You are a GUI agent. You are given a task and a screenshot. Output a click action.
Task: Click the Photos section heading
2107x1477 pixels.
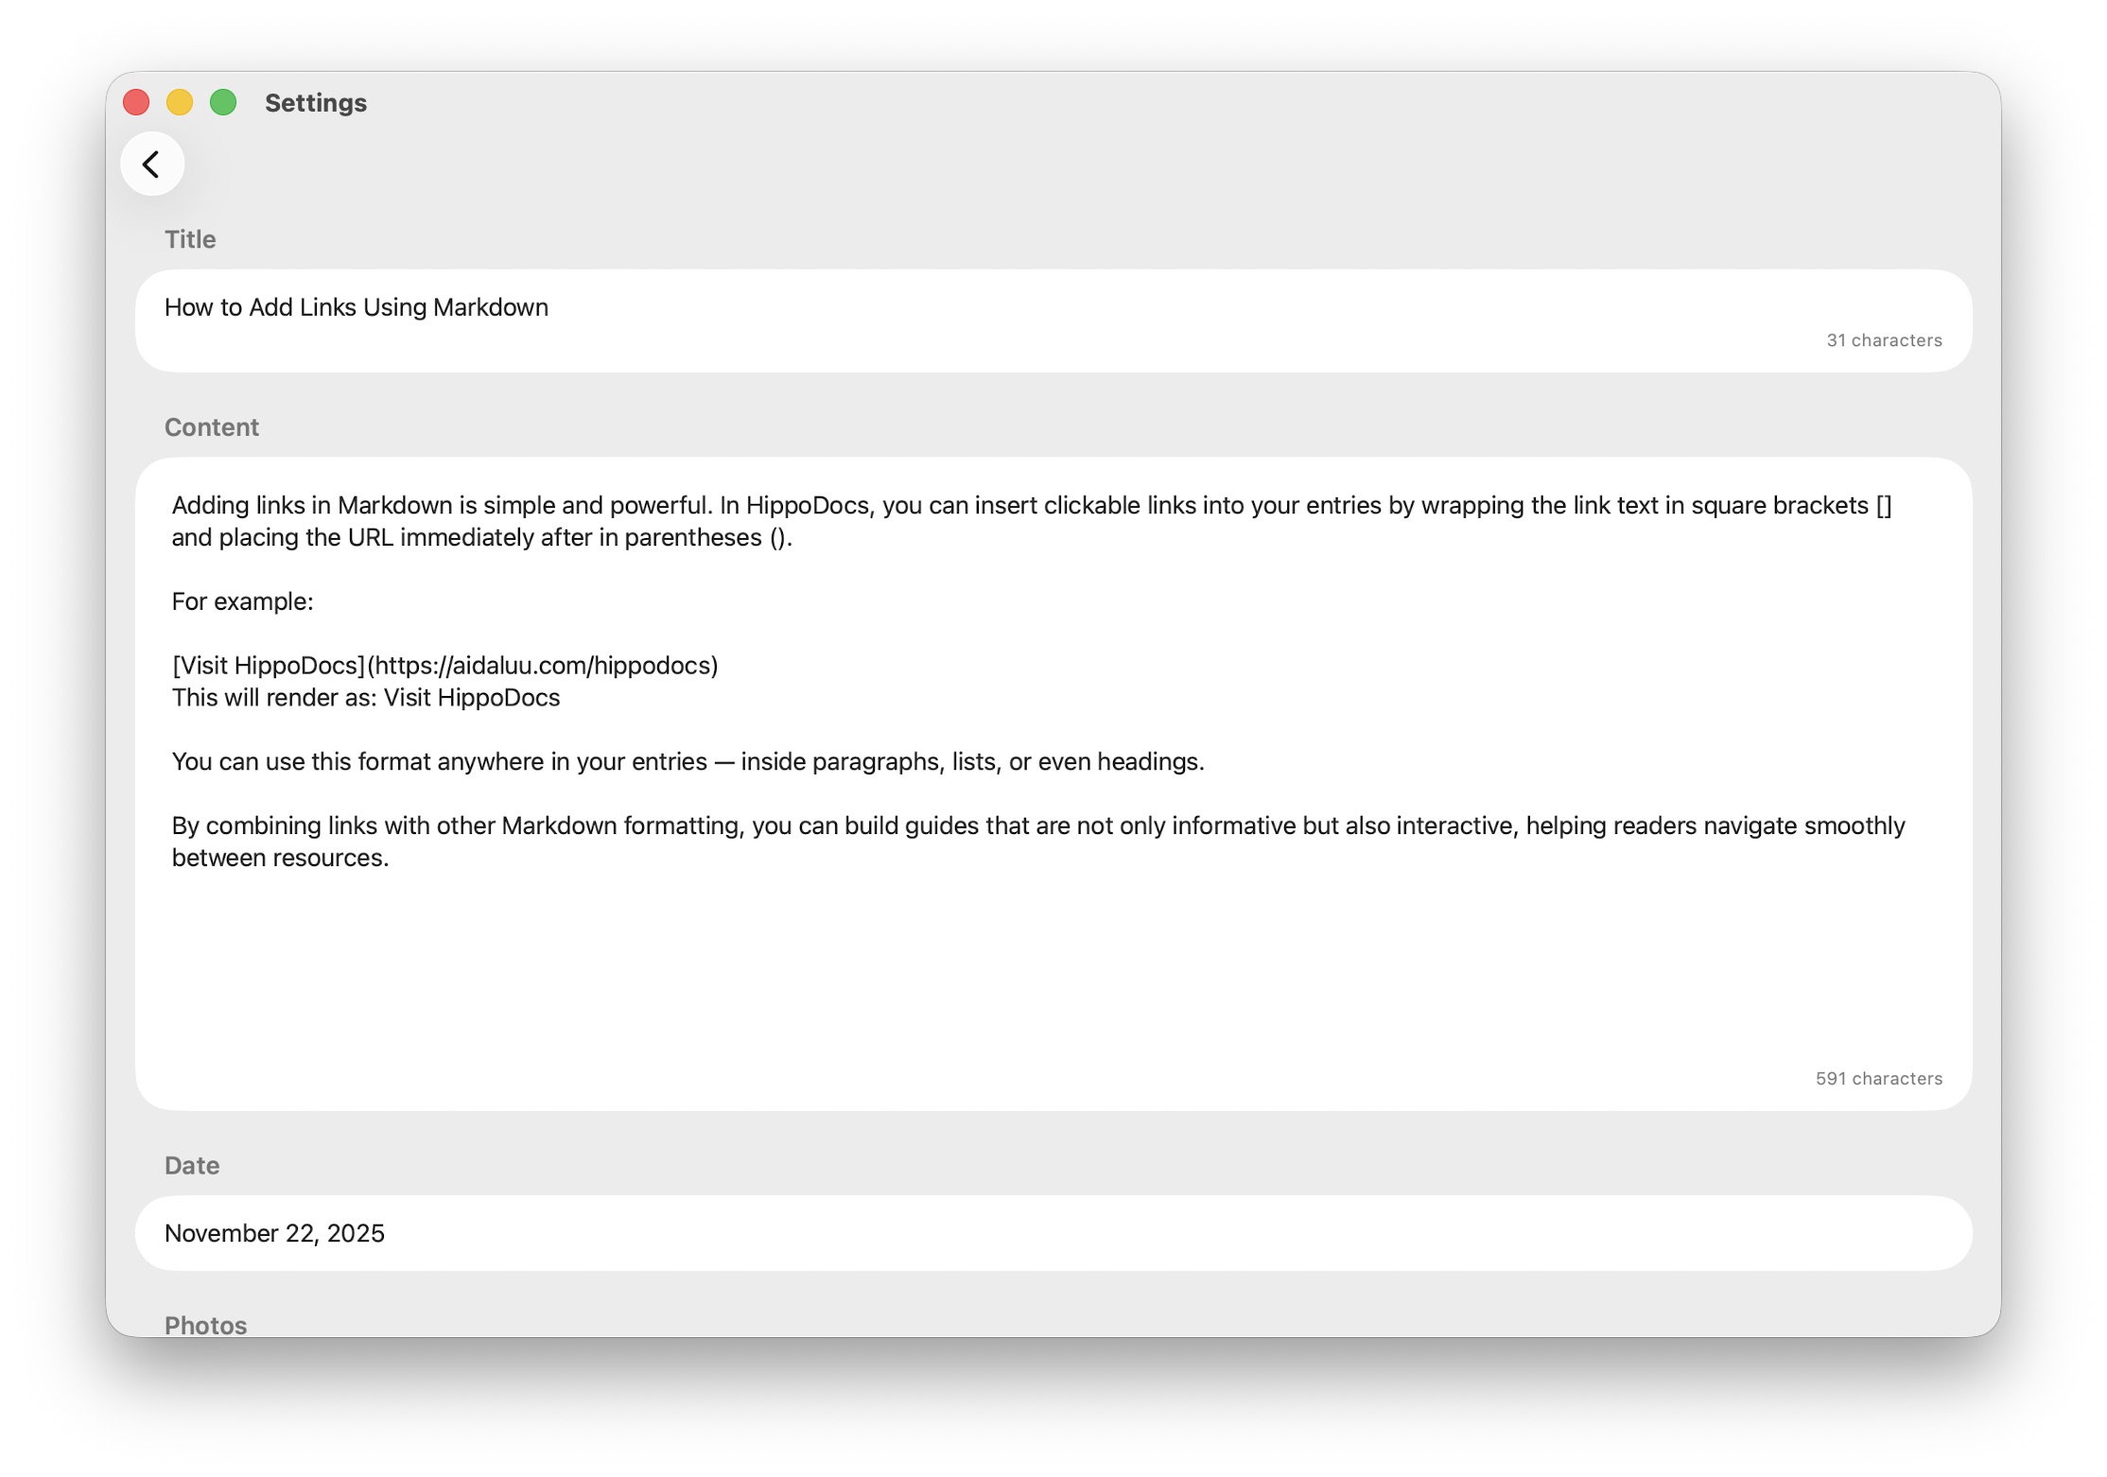(x=206, y=1325)
